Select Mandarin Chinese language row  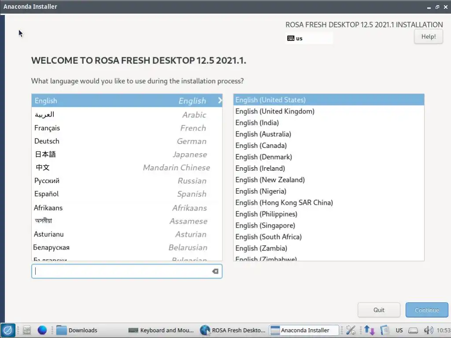point(127,168)
